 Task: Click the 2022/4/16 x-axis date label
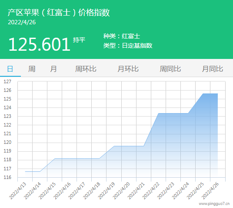coord(62,191)
